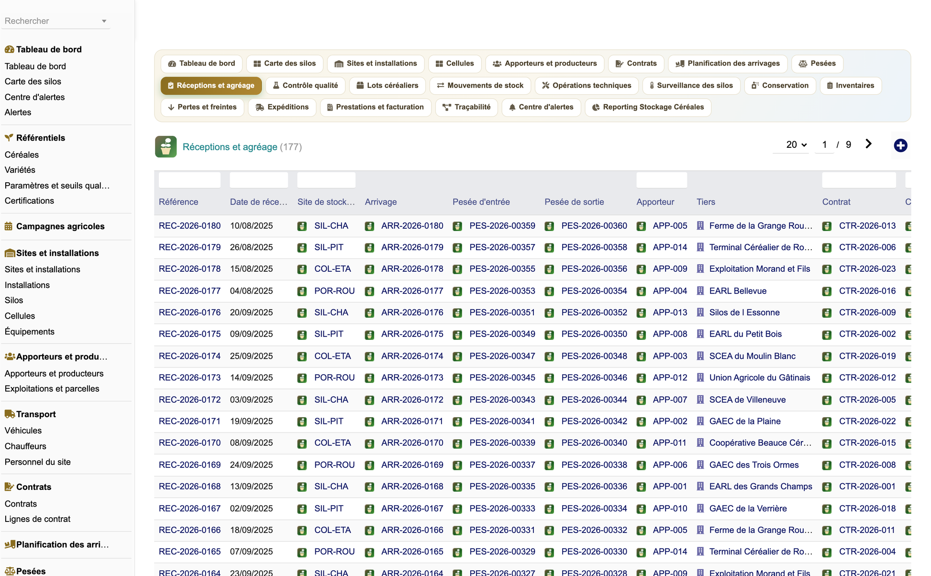Click the Date de réception filter field
Viewport: 931px width, 576px height.
point(259,180)
